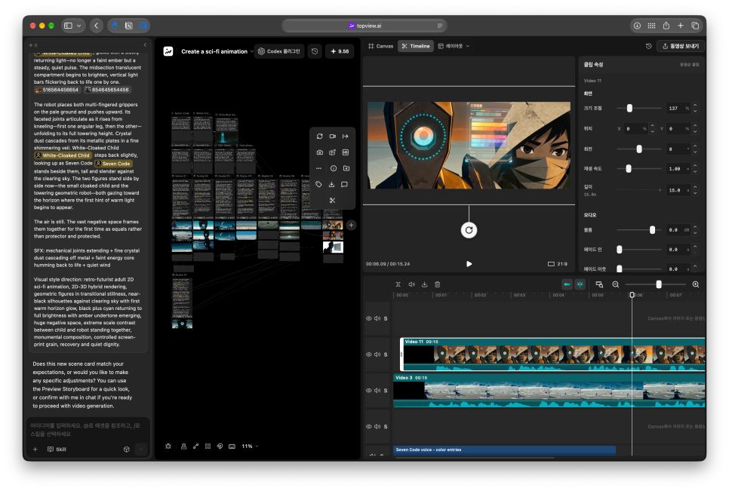Increase the 15.0 s duration with up stepper
The height and width of the screenshot is (491, 729).
tap(695, 187)
